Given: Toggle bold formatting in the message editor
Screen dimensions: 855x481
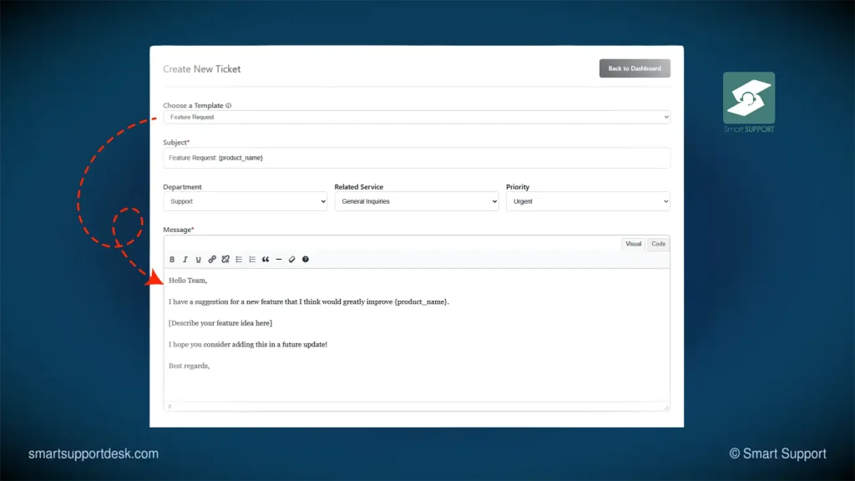Looking at the screenshot, I should [172, 260].
